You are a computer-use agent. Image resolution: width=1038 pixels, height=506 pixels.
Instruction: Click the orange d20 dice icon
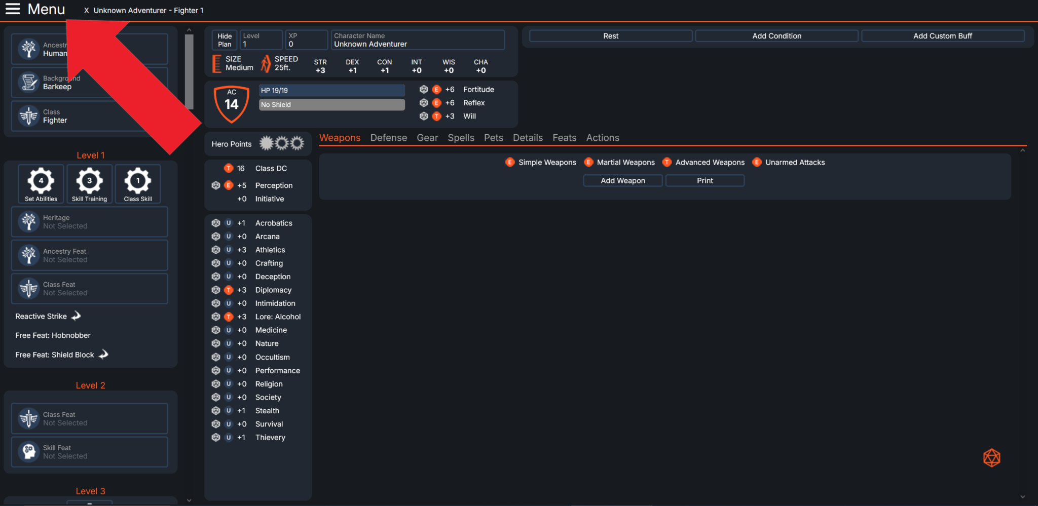991,458
